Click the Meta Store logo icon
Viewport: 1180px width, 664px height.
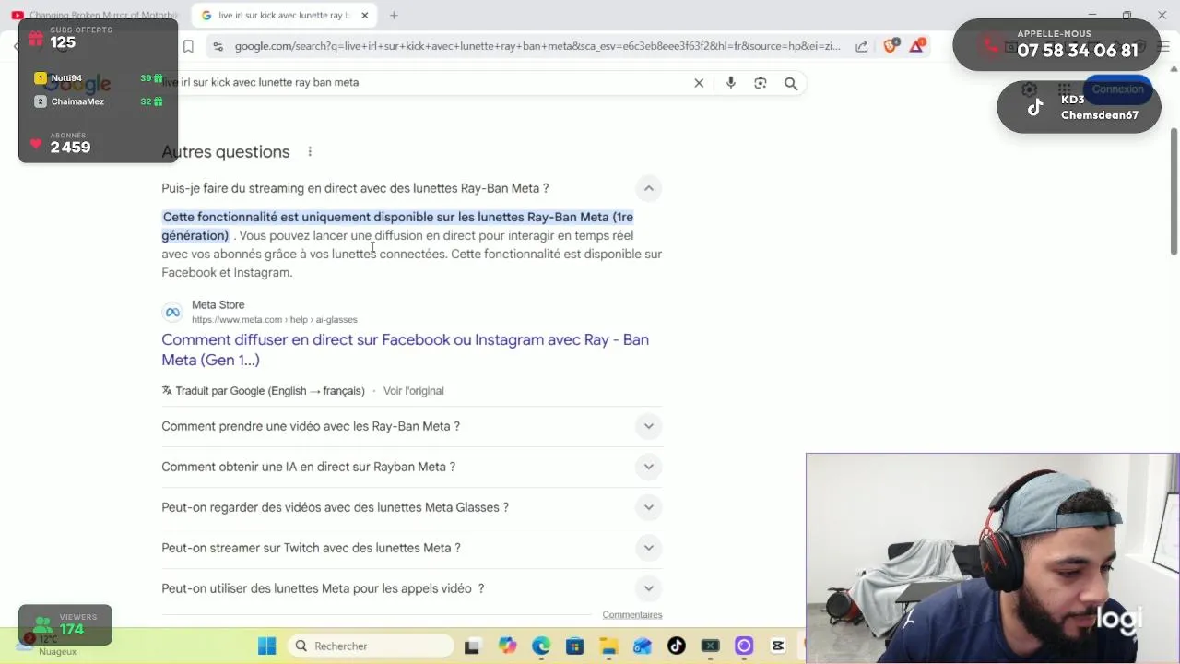coord(172,312)
